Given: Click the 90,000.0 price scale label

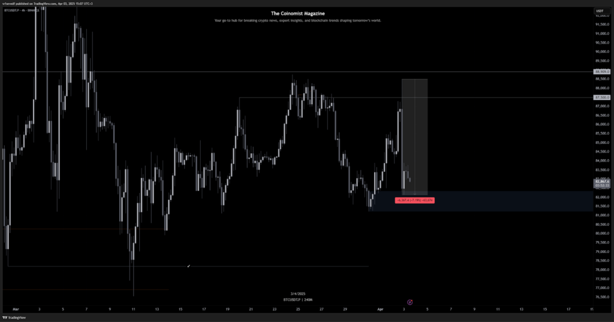Looking at the screenshot, I should [x=602, y=51].
